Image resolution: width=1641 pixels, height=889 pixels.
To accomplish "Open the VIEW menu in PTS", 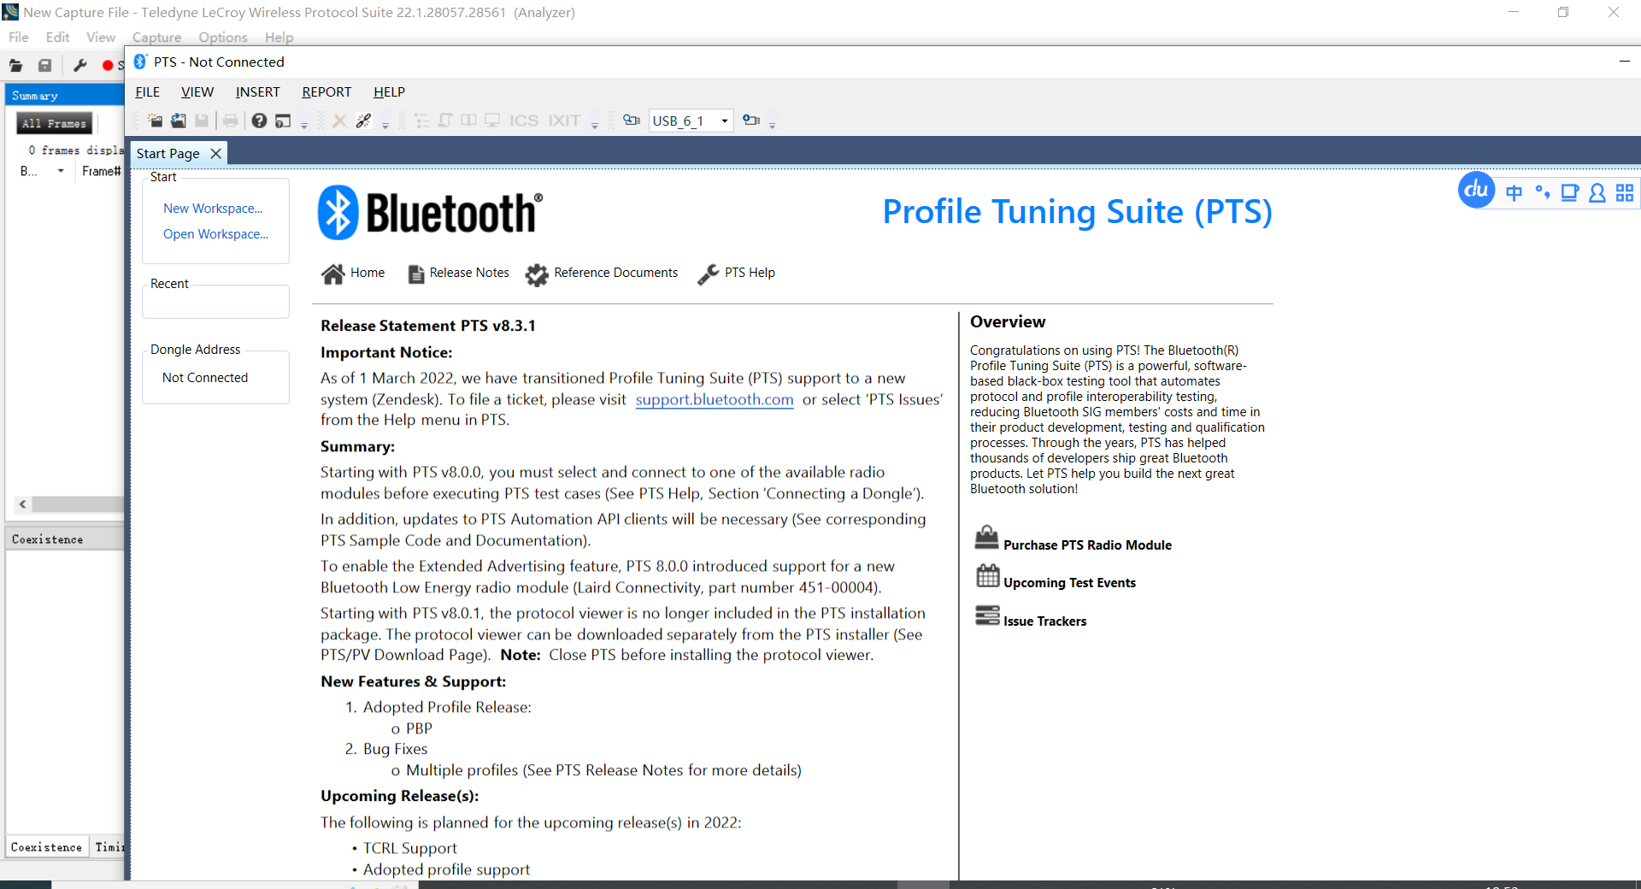I will click(197, 91).
